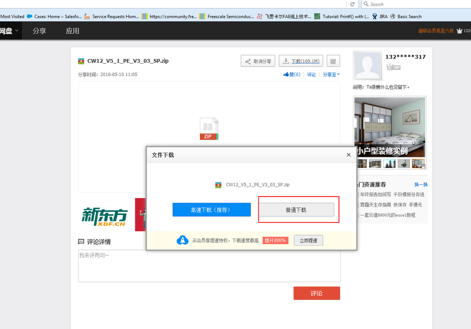Select the city skyline ad thumbnail
The width and height of the screenshot is (471, 329).
click(x=389, y=164)
